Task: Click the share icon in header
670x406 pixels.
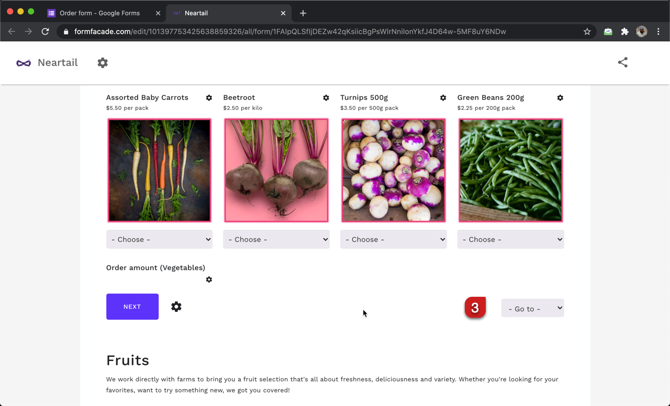Action: [622, 62]
